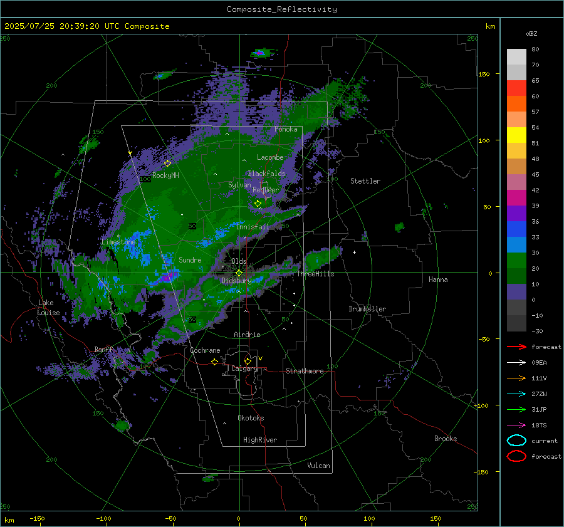Click the HighRiver label
The width and height of the screenshot is (564, 527).
click(260, 440)
